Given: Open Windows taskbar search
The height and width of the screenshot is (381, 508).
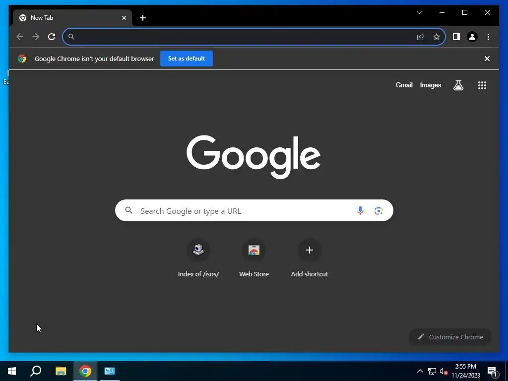Looking at the screenshot, I should coord(36,371).
